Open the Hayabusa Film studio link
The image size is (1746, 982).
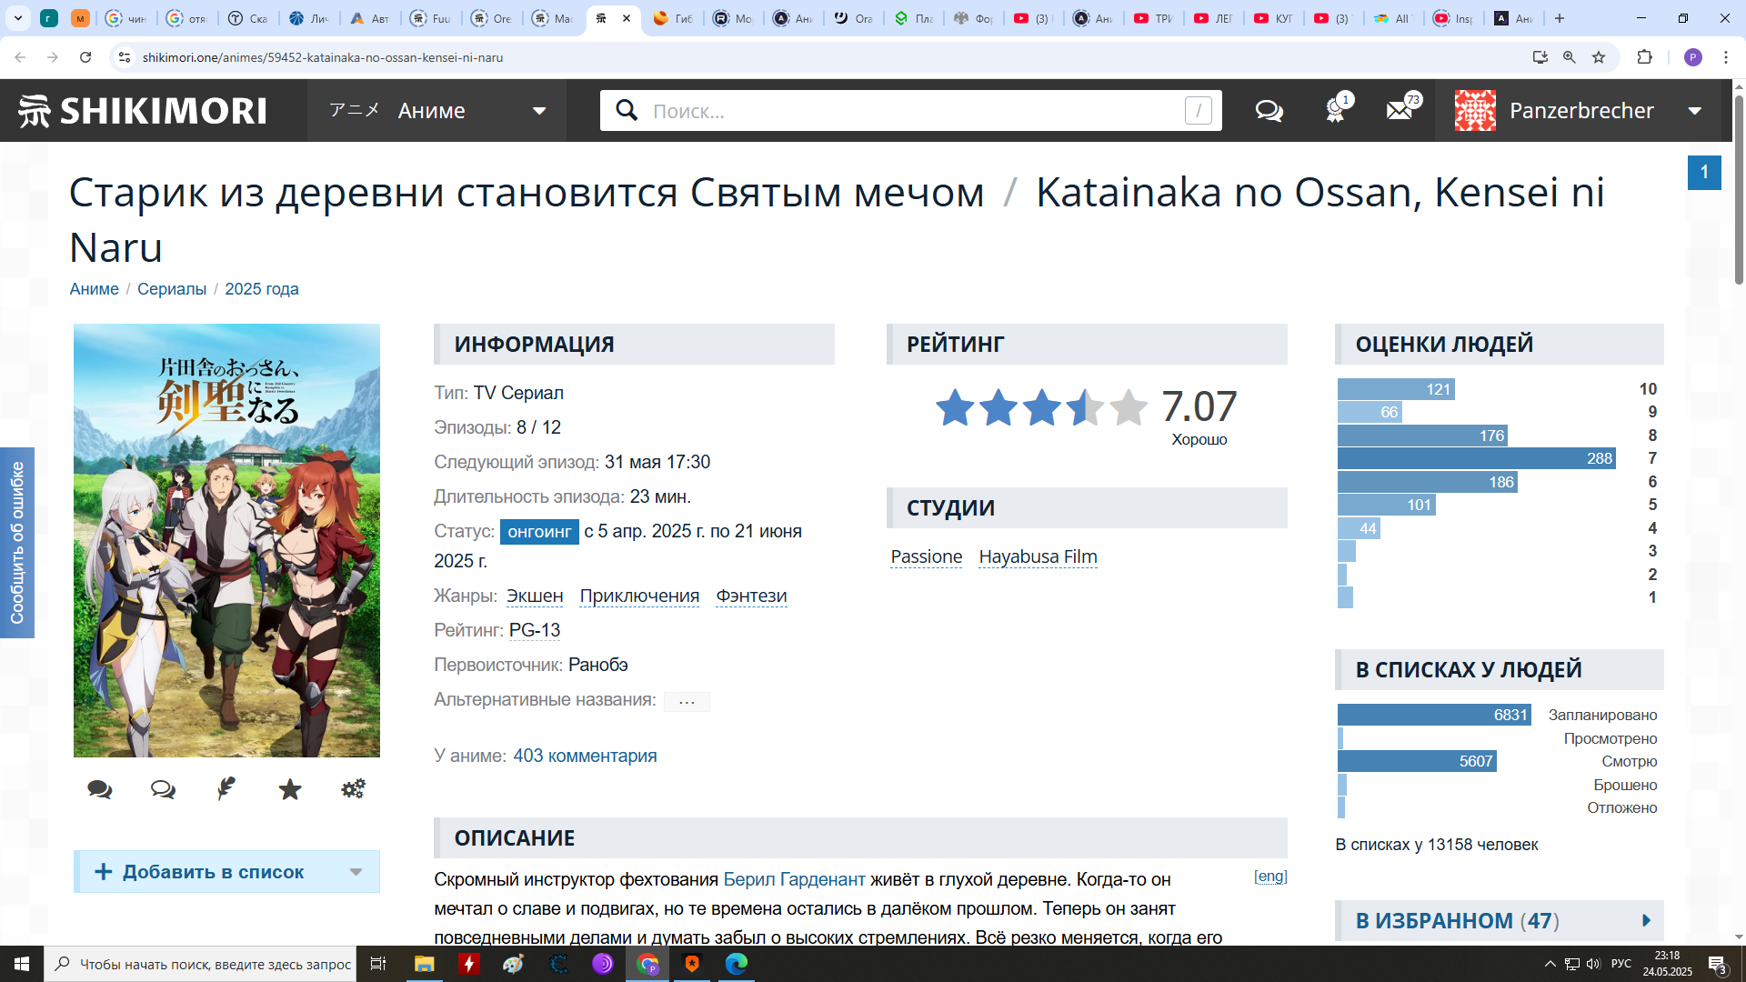click(1038, 556)
